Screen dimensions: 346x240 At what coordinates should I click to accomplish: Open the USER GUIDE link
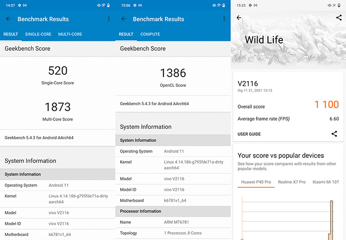249,134
